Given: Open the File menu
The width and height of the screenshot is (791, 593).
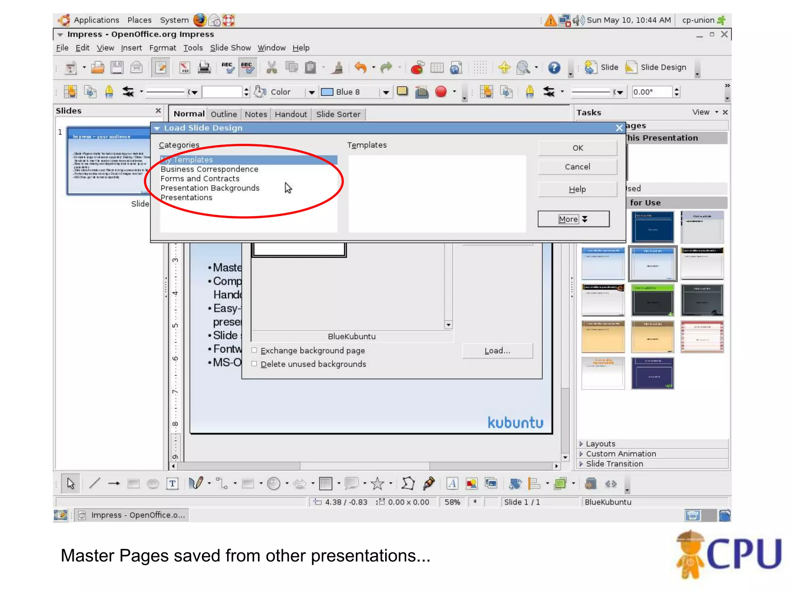Looking at the screenshot, I should pyautogui.click(x=62, y=48).
